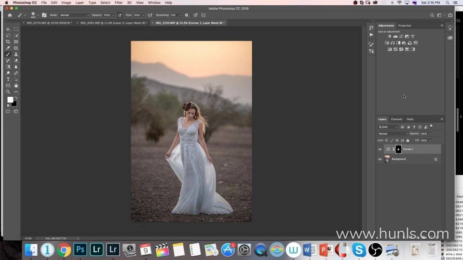This screenshot has width=463, height=260.
Task: Open the Brush Preset picker
Action: [x=35, y=15]
